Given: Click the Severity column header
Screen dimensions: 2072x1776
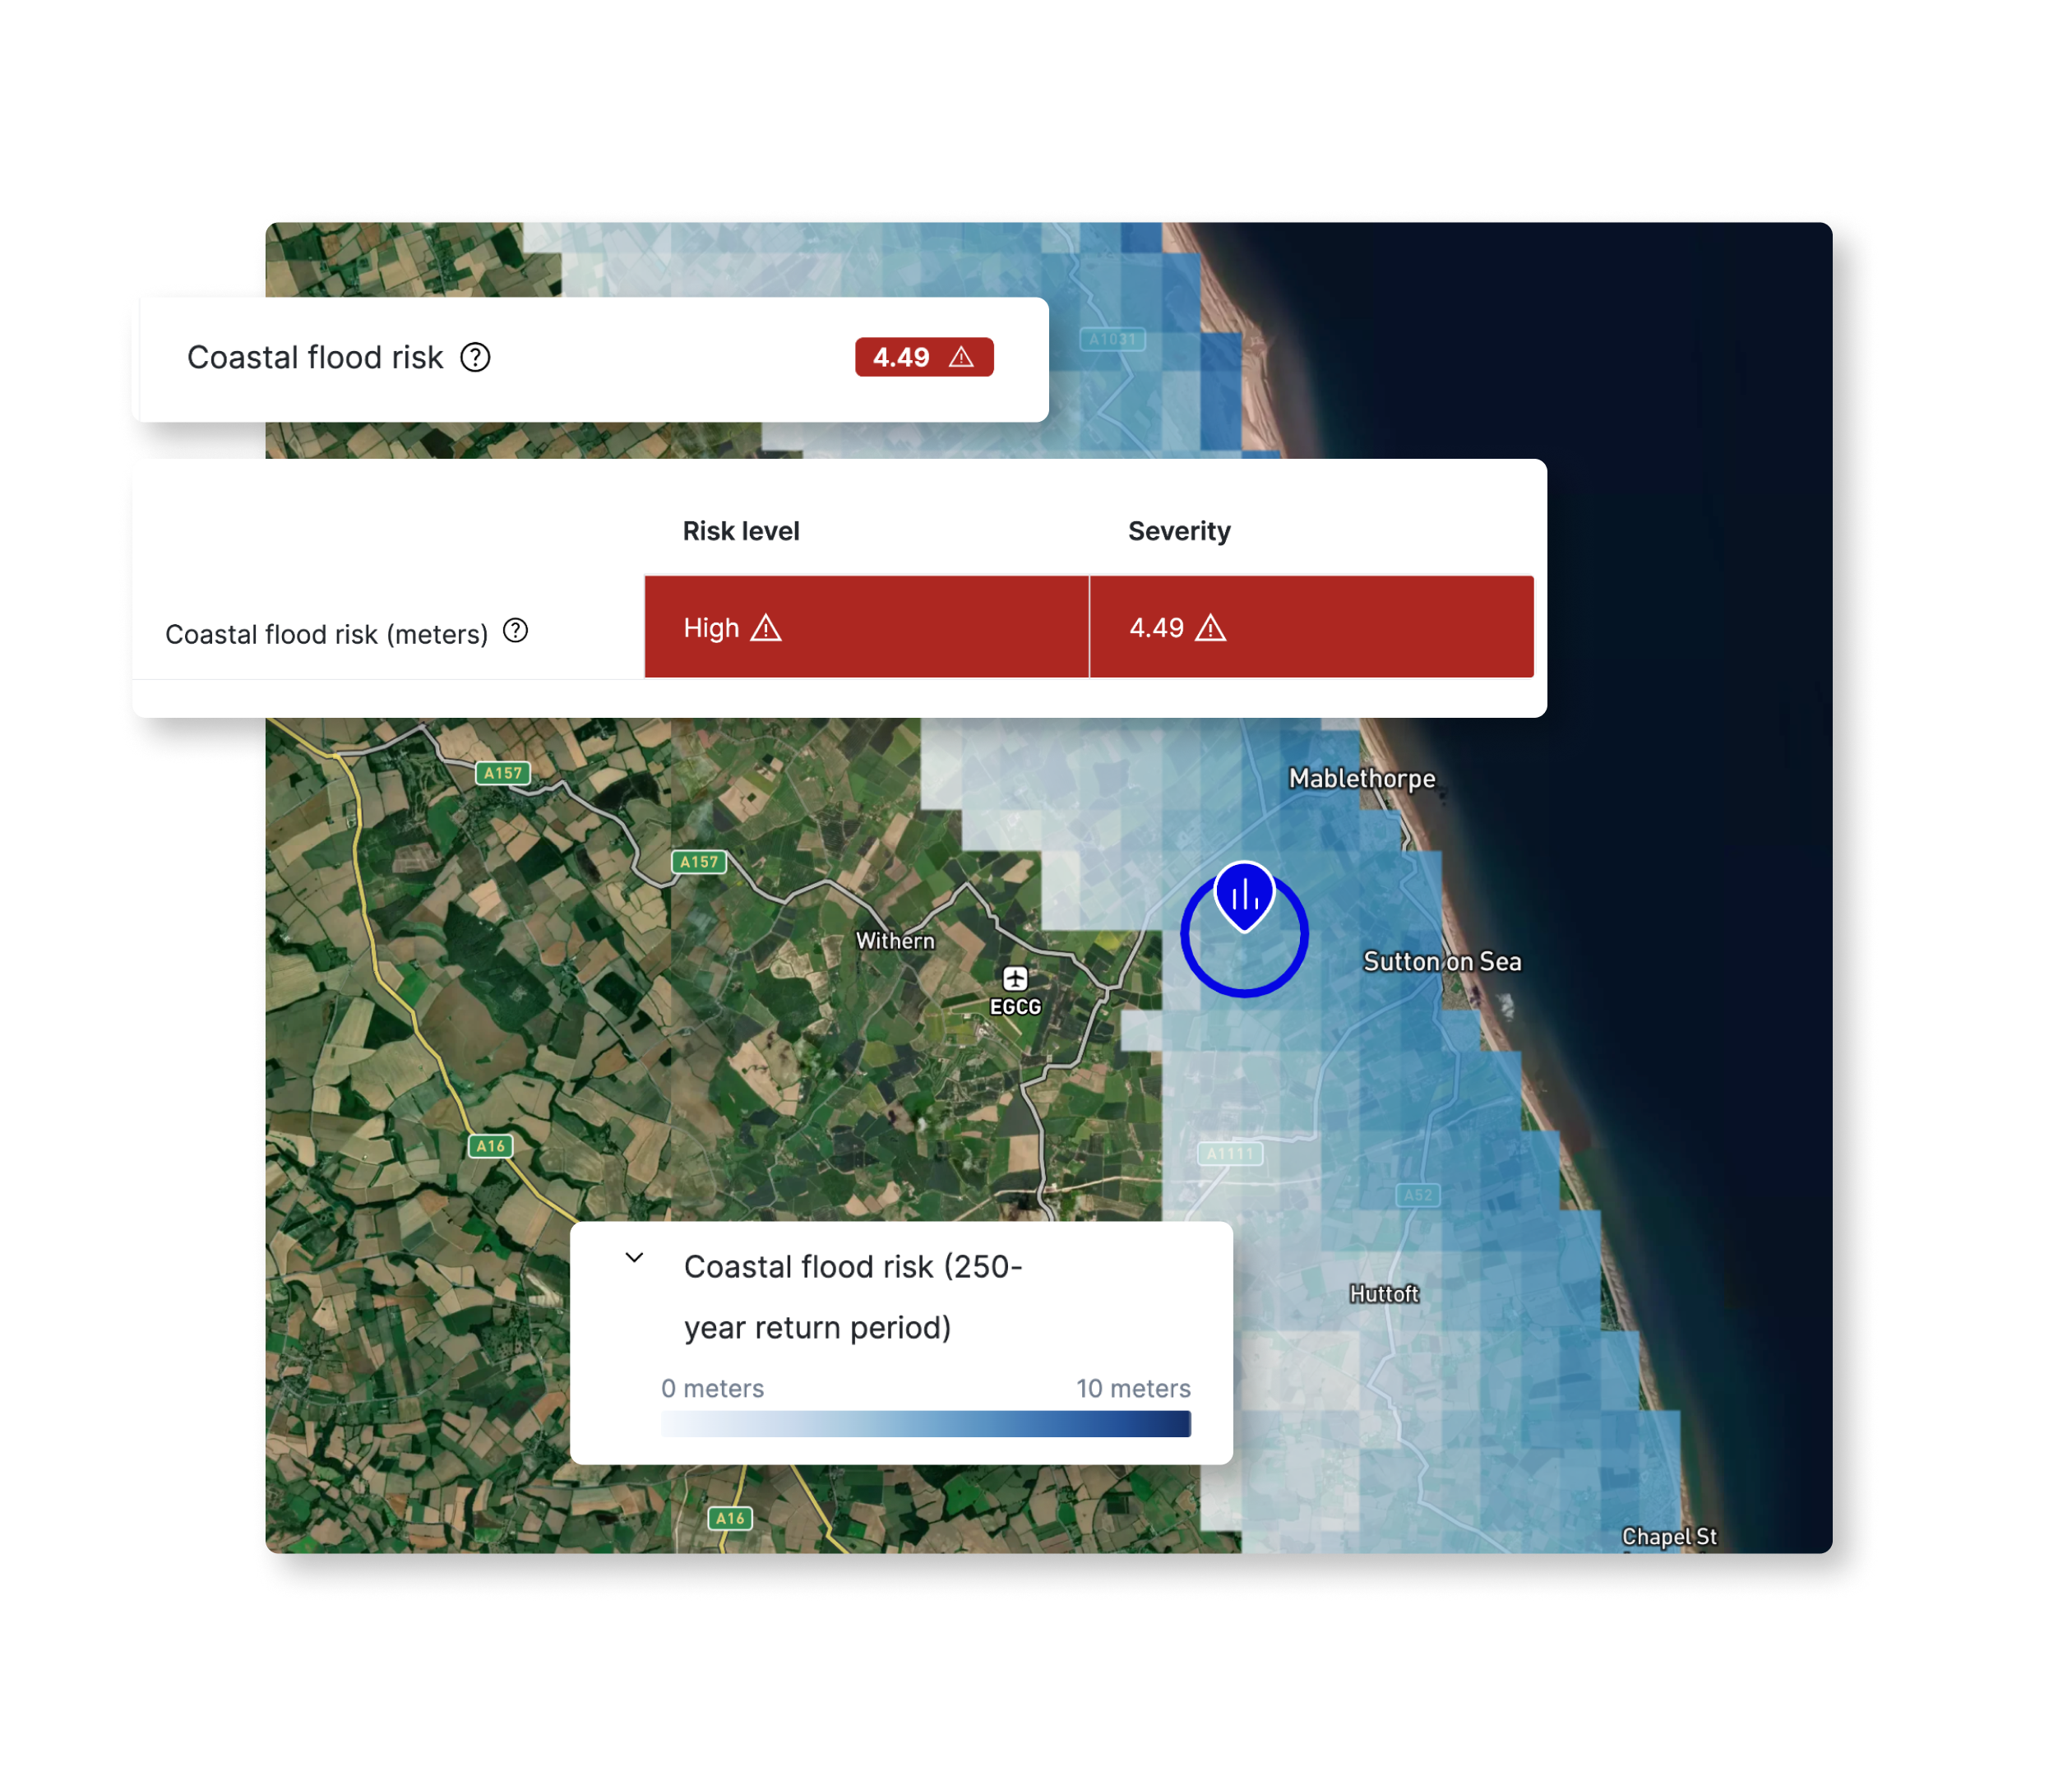Looking at the screenshot, I should (x=1179, y=531).
